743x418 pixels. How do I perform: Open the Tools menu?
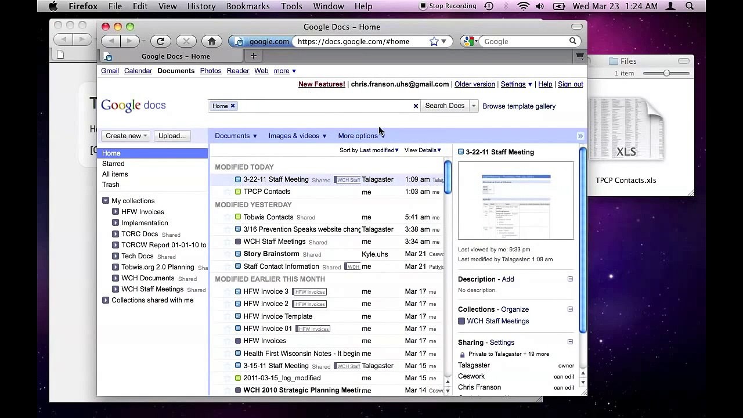[x=291, y=6]
